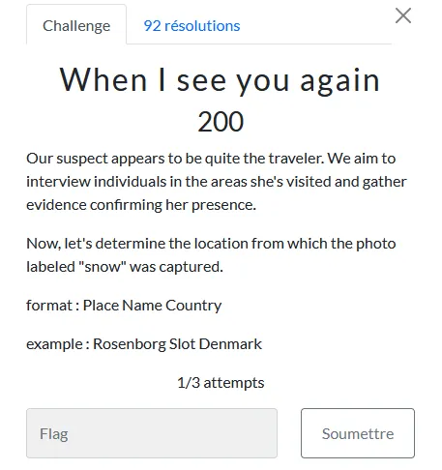442x470 pixels.
Task: Click the Place Name Country format text
Action: pyautogui.click(x=152, y=306)
